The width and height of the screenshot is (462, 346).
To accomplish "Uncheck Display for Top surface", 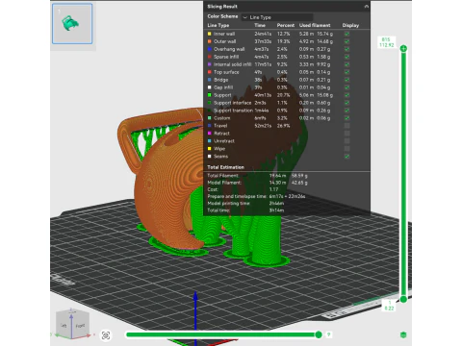I will click(x=346, y=72).
